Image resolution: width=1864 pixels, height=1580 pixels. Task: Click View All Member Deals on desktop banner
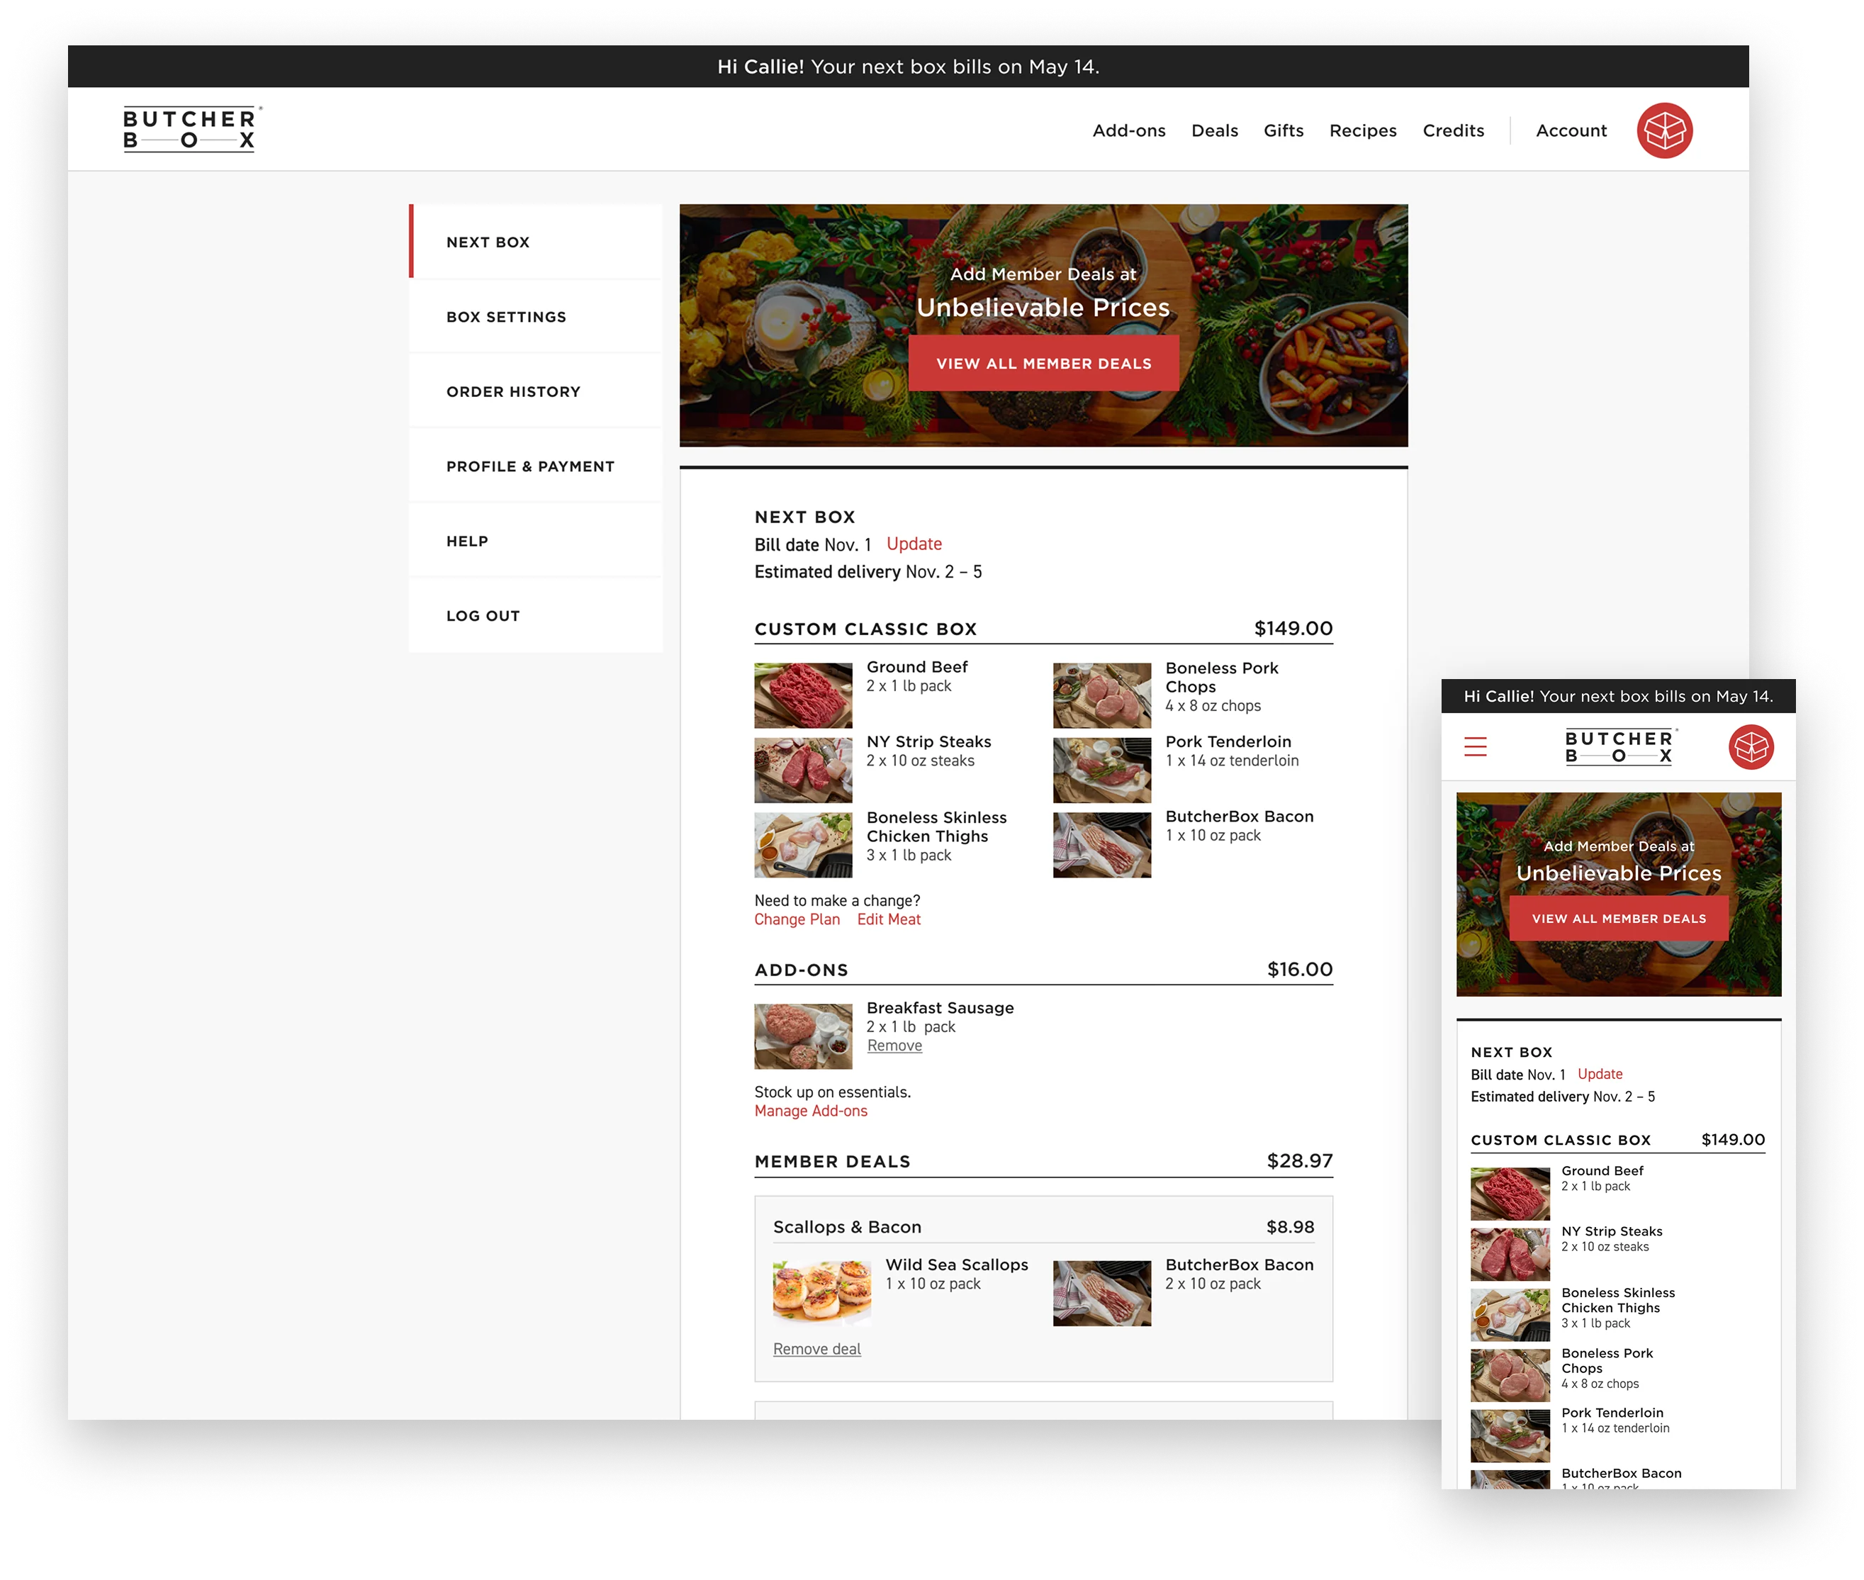tap(1043, 363)
